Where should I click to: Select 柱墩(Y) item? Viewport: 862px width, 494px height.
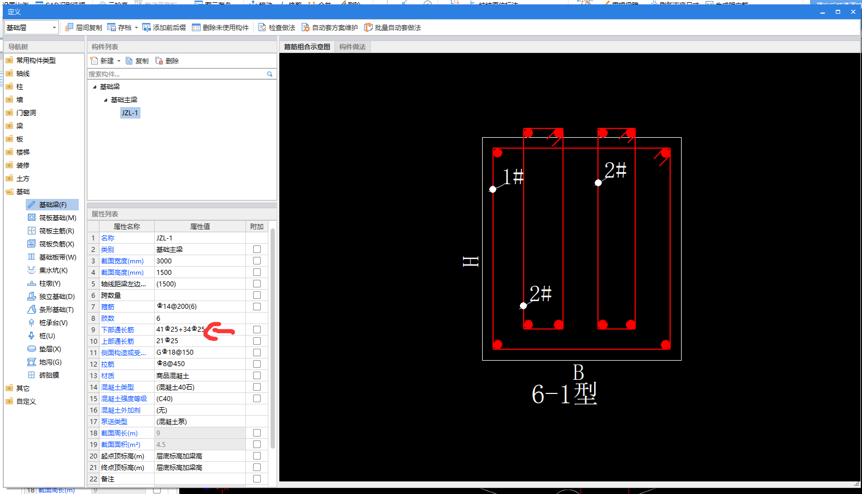point(50,284)
